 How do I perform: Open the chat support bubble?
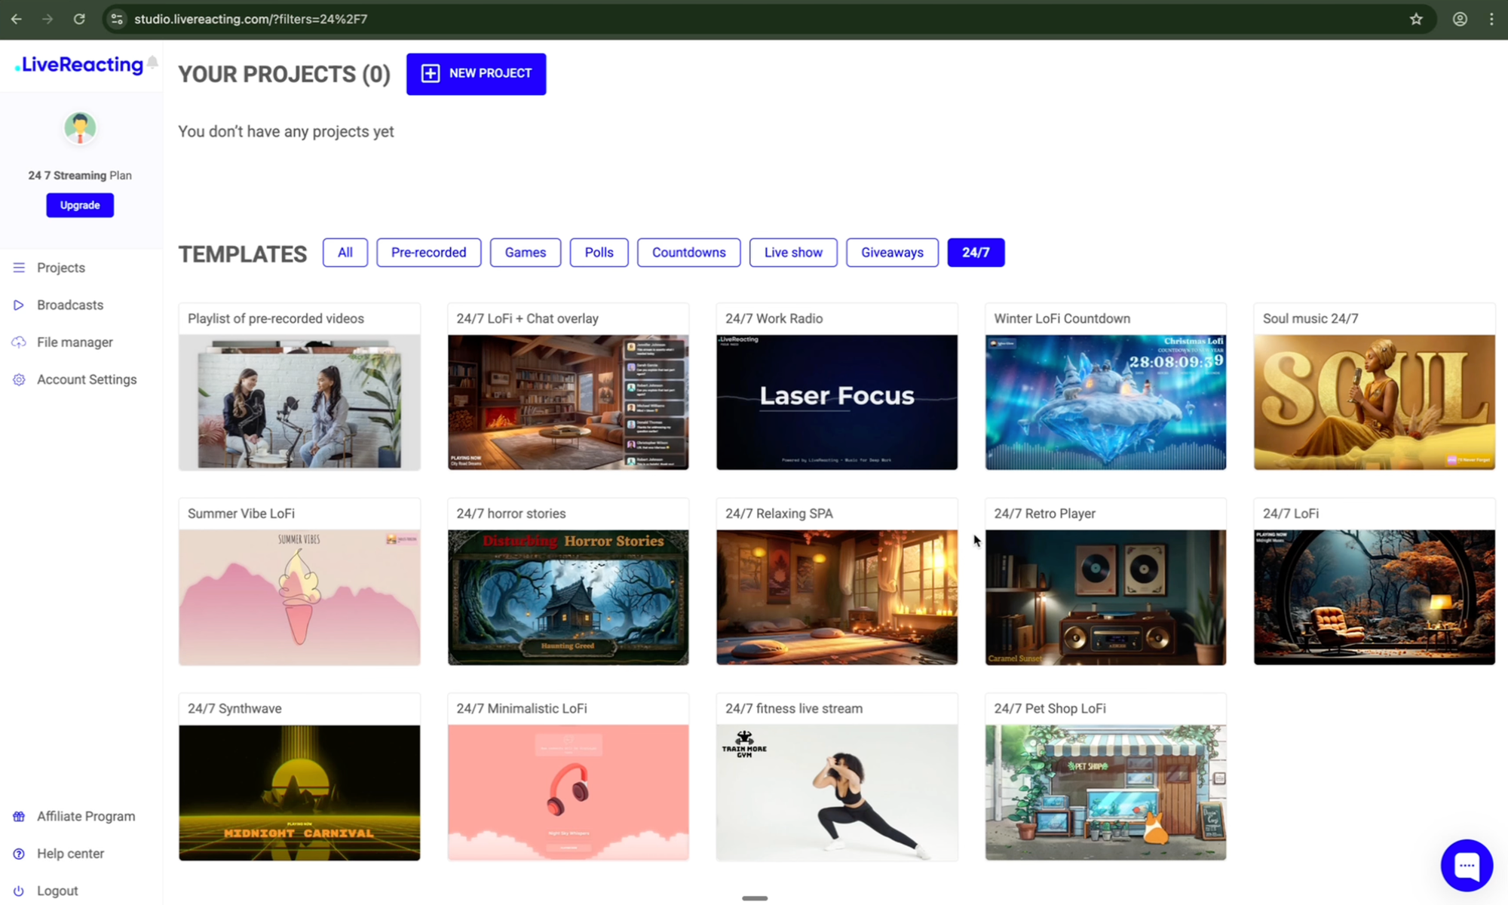1466,865
